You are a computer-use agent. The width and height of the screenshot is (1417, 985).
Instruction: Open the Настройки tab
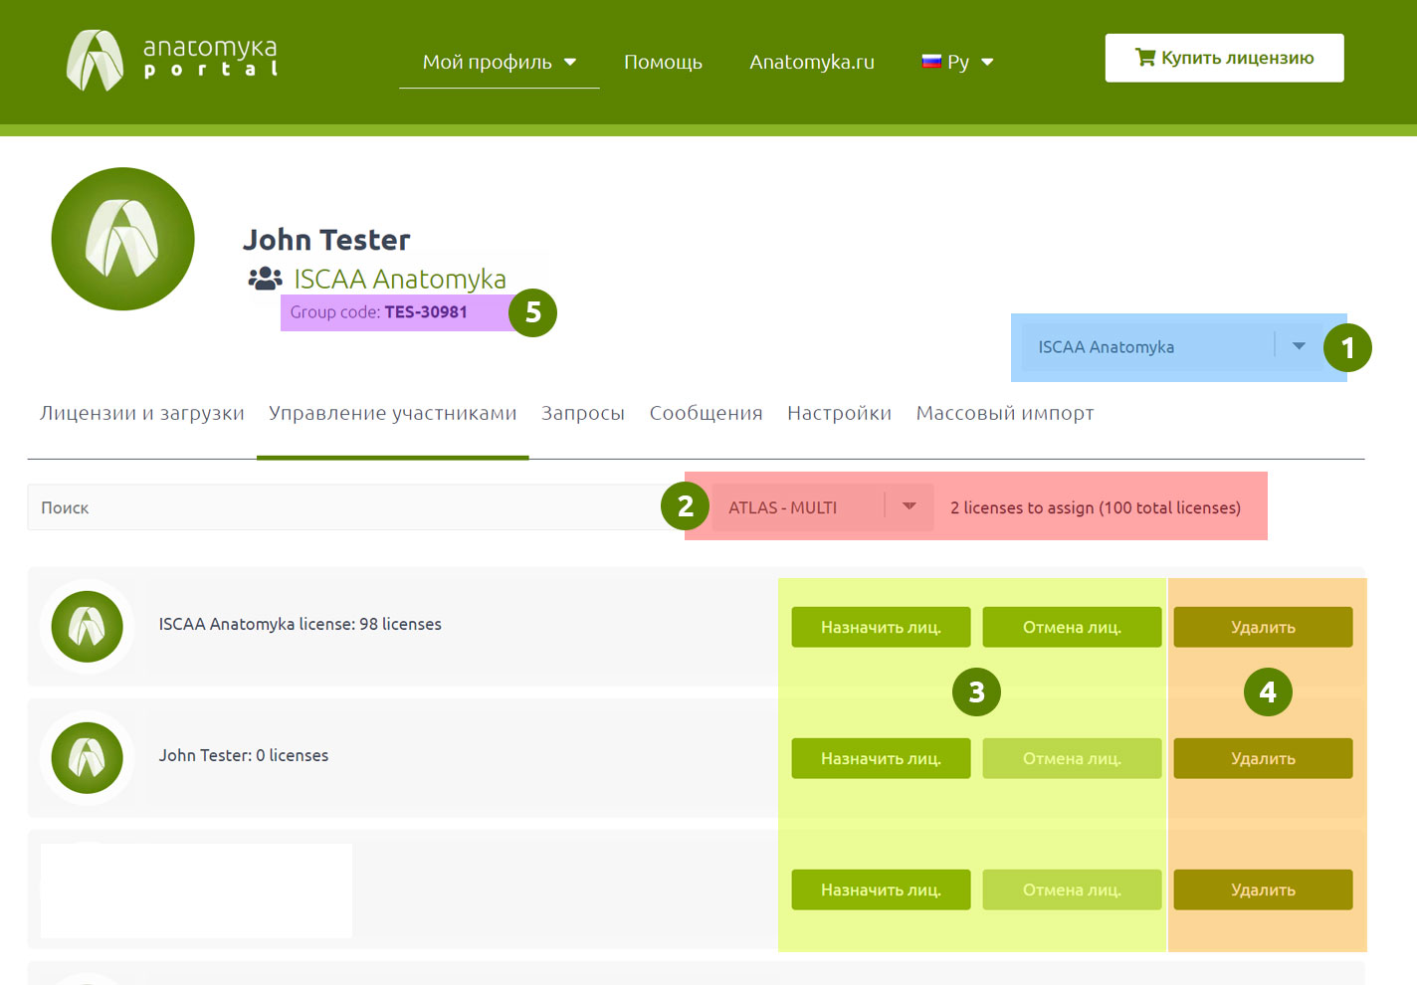[x=839, y=413]
